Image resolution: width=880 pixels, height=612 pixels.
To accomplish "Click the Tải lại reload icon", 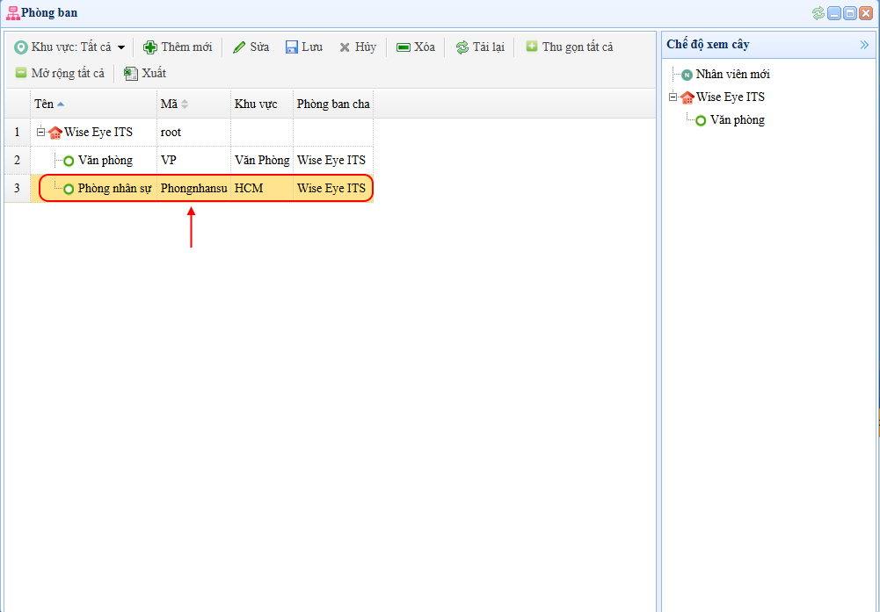I will pyautogui.click(x=462, y=47).
